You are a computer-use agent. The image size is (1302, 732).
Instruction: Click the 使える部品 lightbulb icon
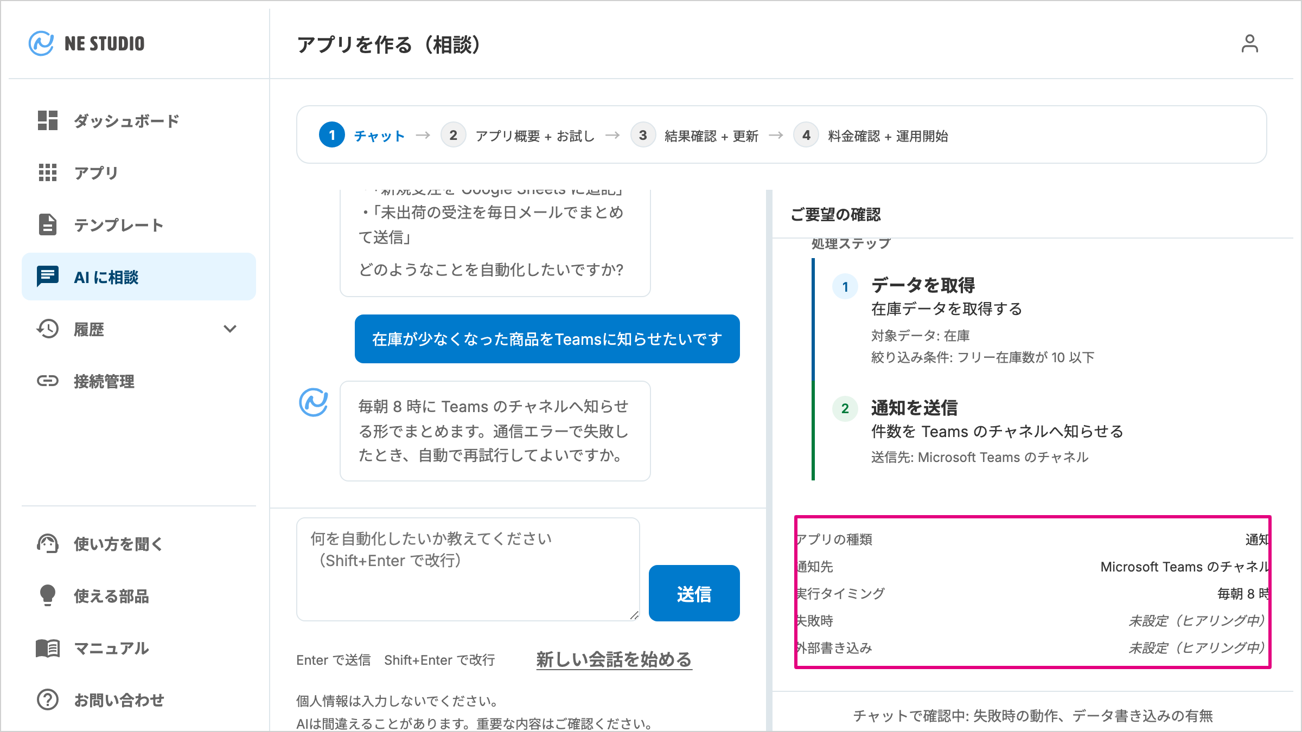coord(48,595)
